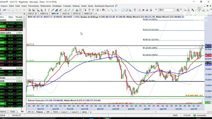Viewport: 212px width, 119px height.
Task: Switch to the Layout 2 bottom tab
Action: click(x=75, y=112)
